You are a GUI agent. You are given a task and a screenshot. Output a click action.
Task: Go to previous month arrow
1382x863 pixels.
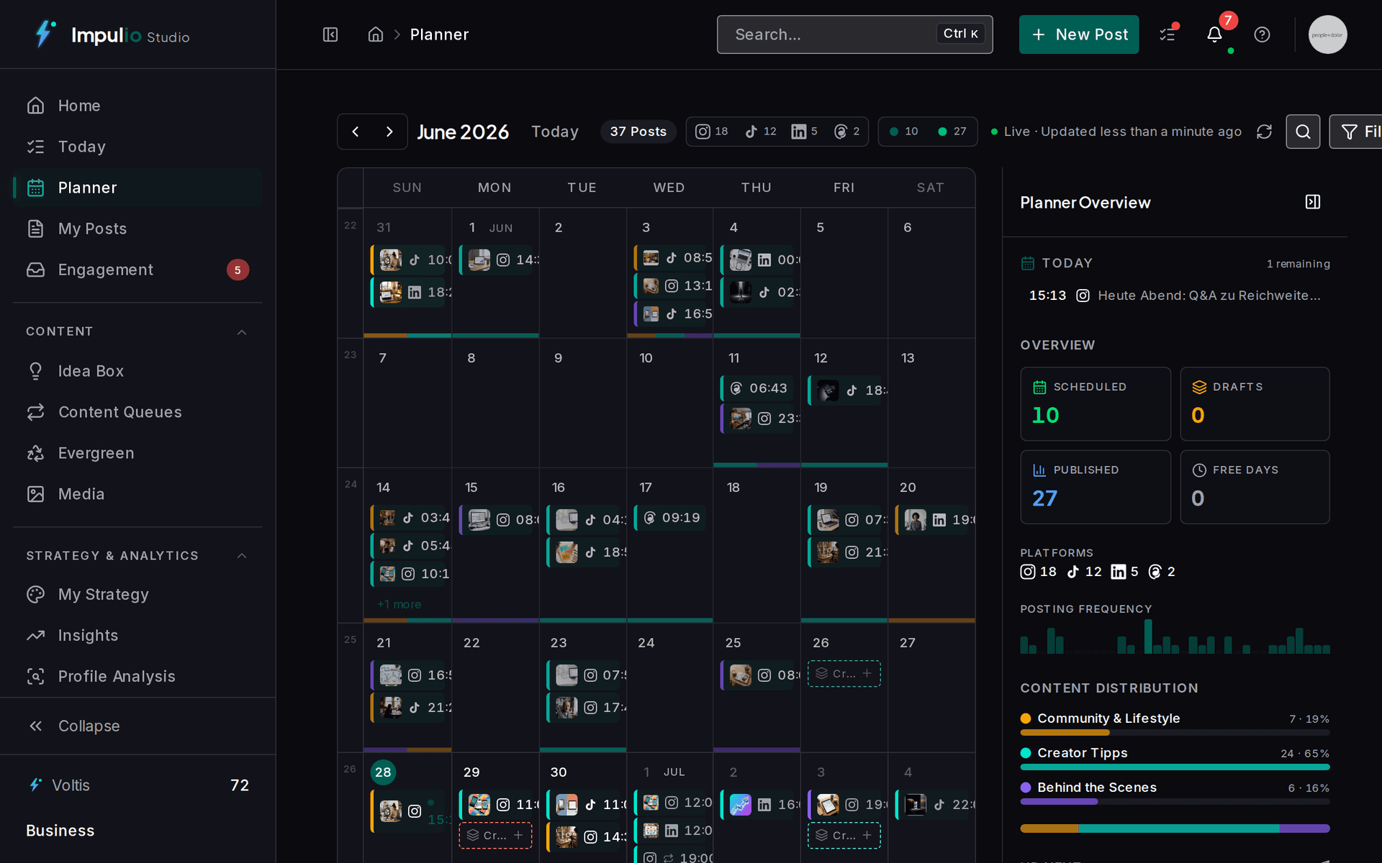(x=356, y=132)
